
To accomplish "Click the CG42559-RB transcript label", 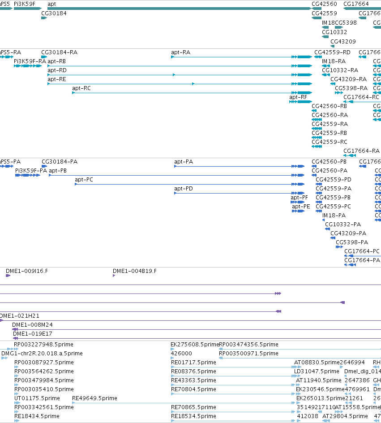I will 329,133.
